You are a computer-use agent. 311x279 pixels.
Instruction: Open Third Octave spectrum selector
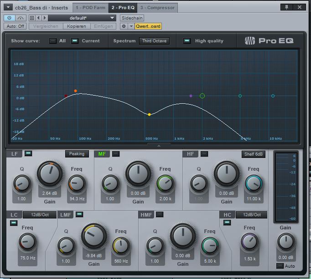[x=154, y=41]
